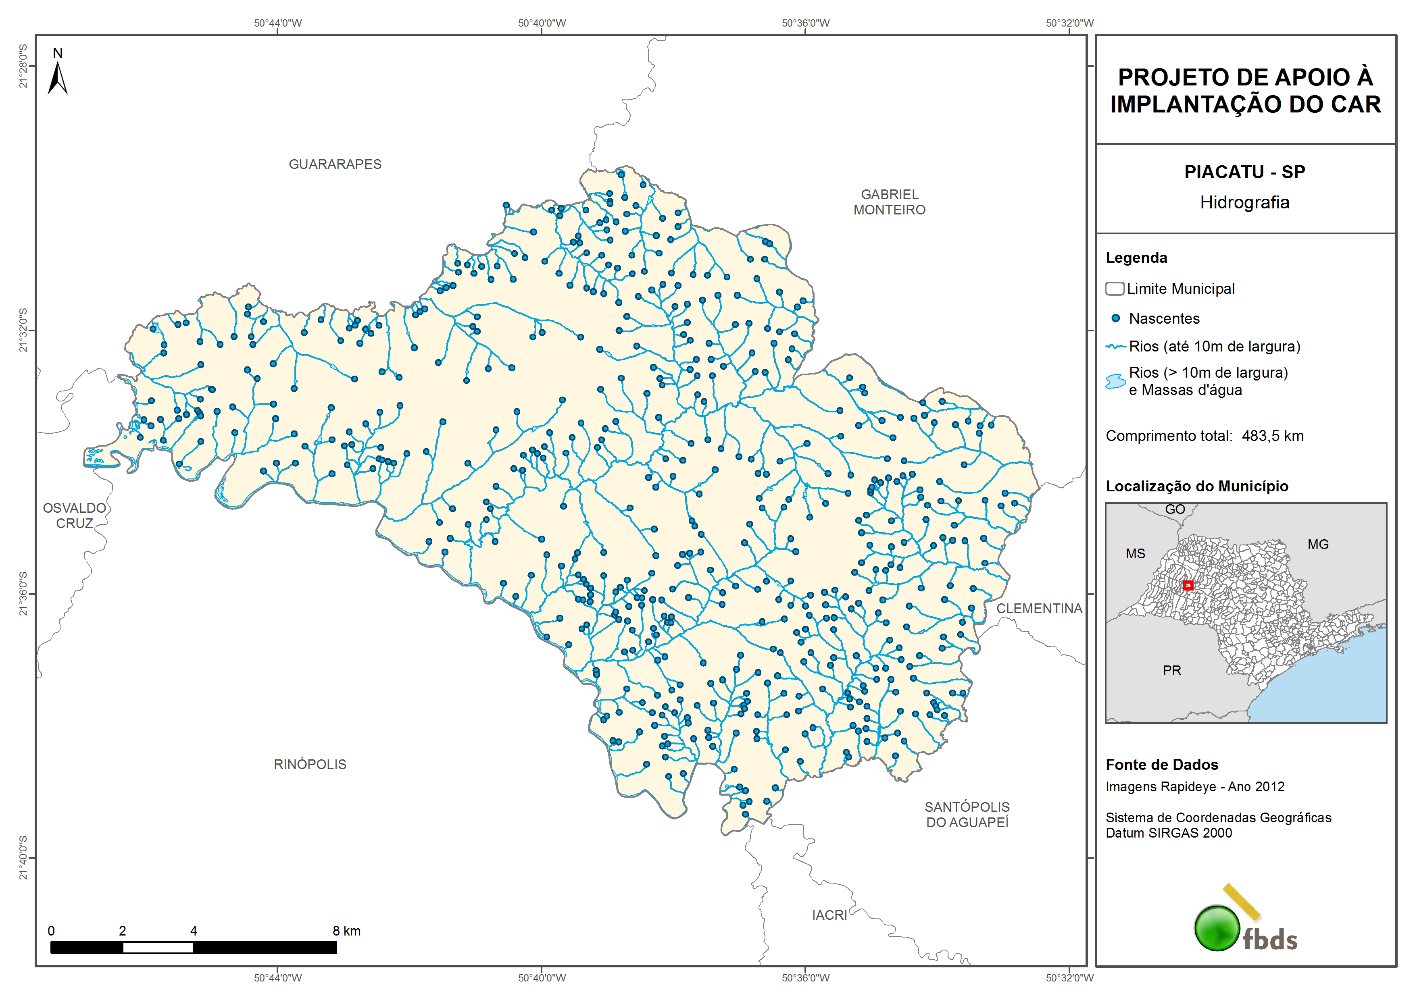
Task: Click 'Rios (até 10m de largura)' label
Action: [1214, 346]
